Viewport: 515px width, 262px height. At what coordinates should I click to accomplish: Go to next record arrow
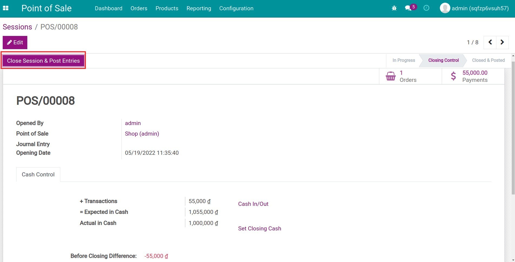click(x=502, y=42)
